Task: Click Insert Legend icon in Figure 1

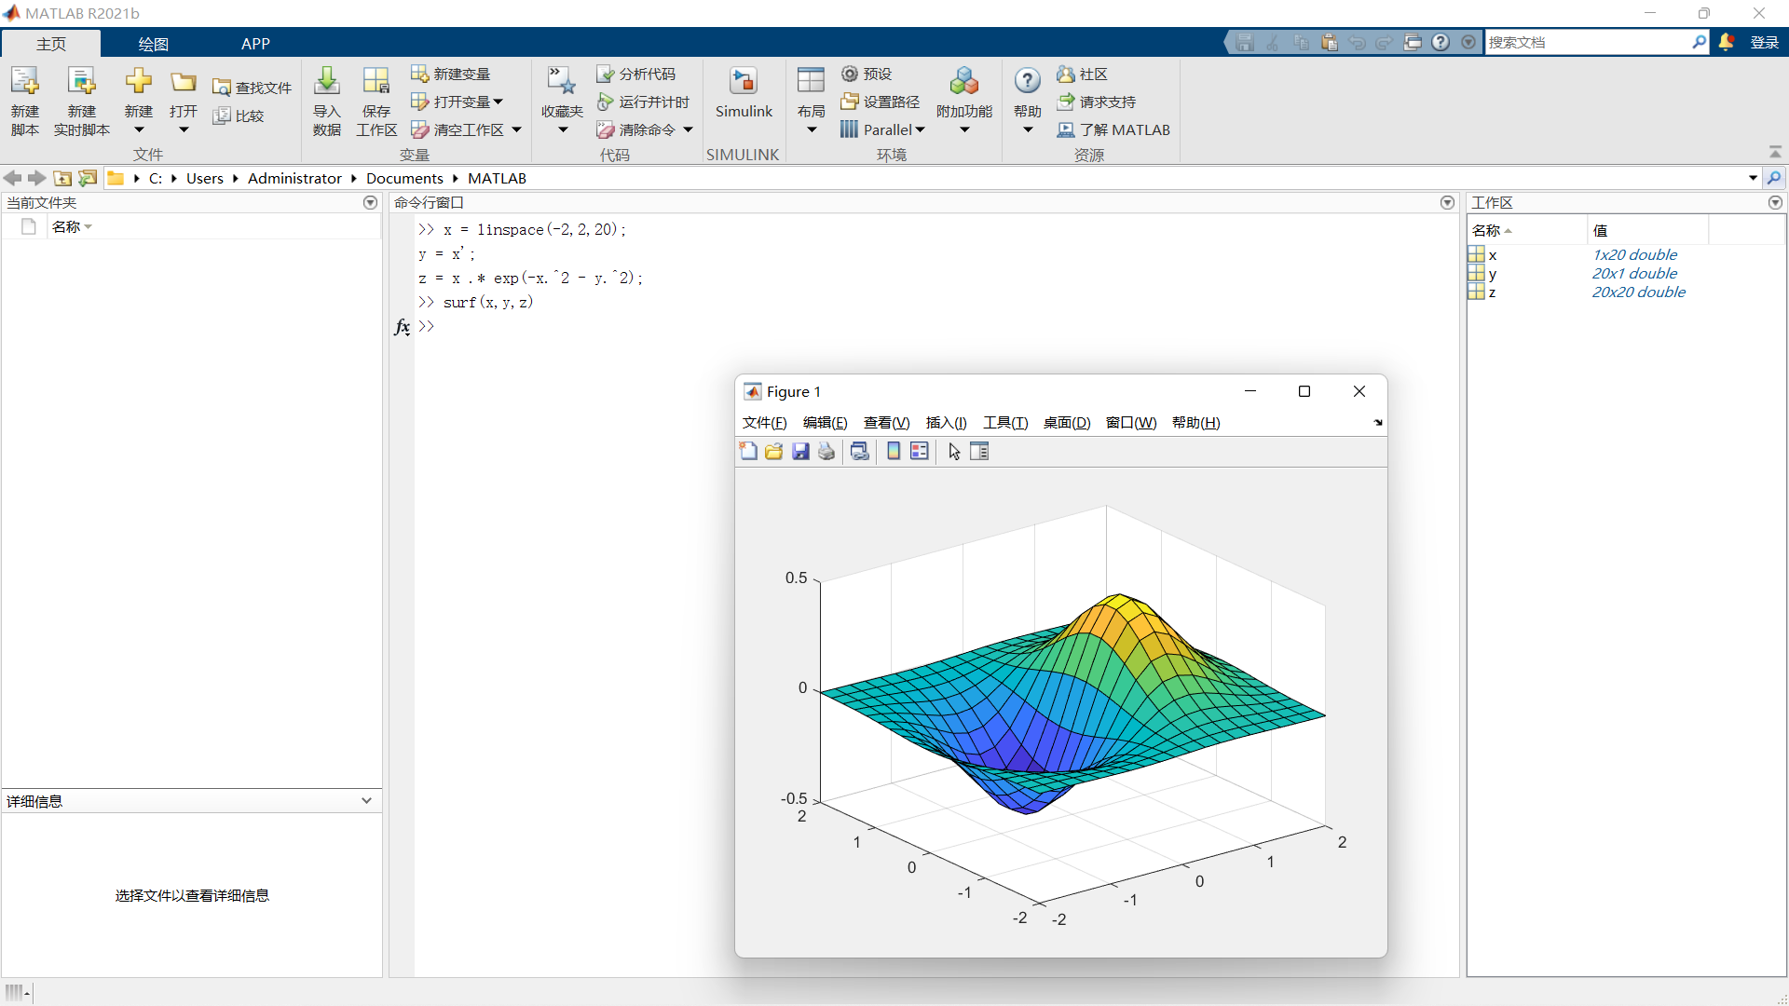Action: [x=920, y=452]
